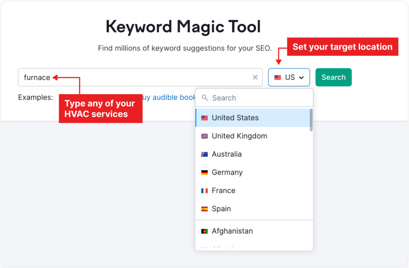Select France from the country dropdown
Screen dimensions: 409x268
[223, 191]
